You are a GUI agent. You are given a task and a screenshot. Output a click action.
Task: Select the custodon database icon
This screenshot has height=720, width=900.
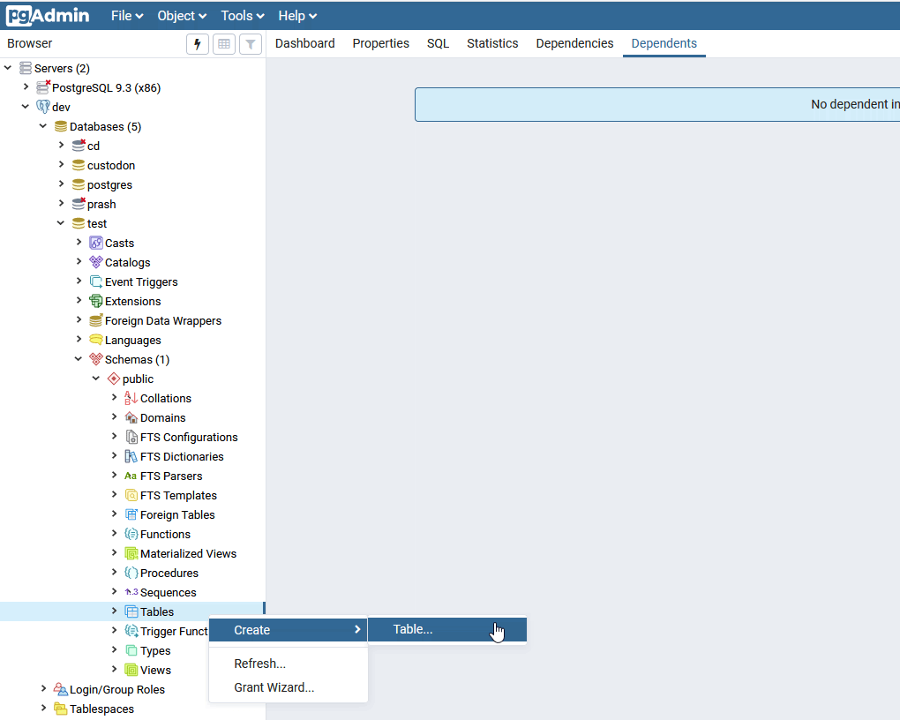click(79, 165)
